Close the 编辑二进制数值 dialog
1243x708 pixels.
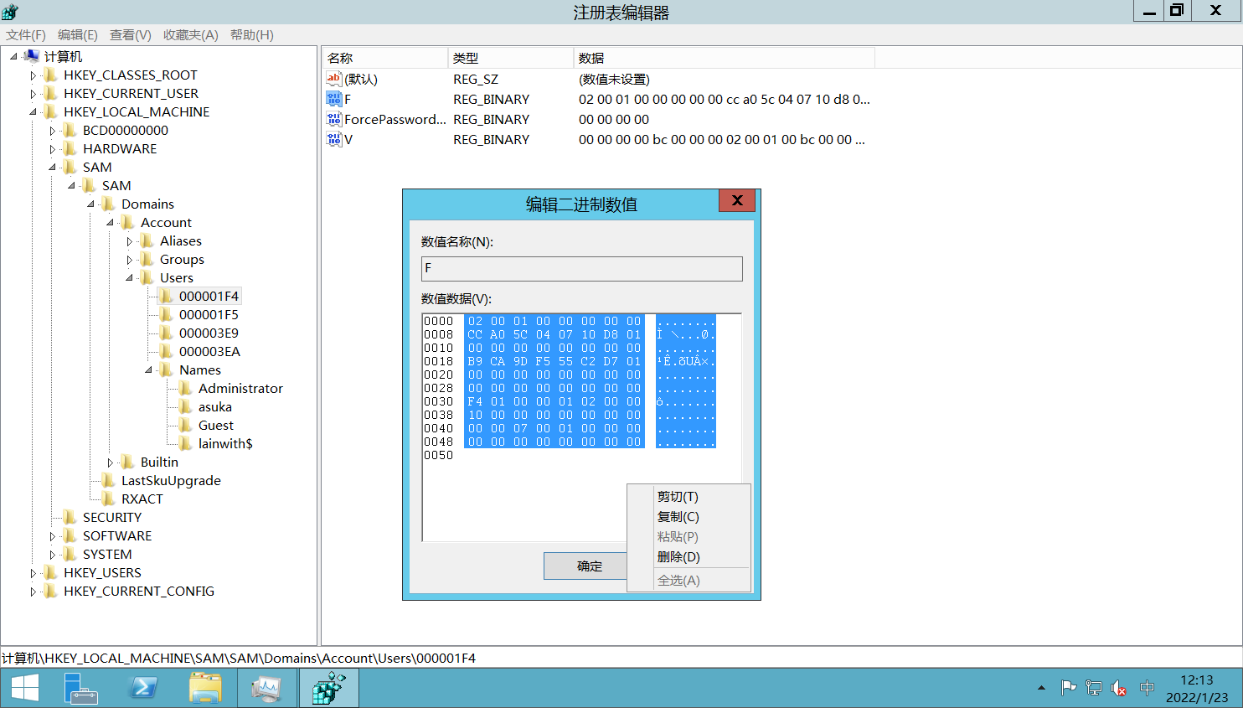pyautogui.click(x=737, y=201)
